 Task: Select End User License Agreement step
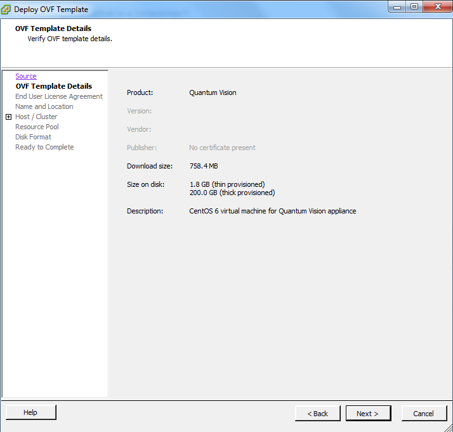[x=59, y=96]
